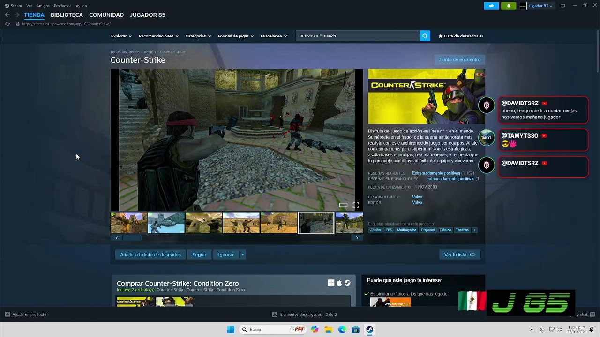Screen dimensions: 600x337
Task: Open the Ver menu
Action: tap(29, 6)
